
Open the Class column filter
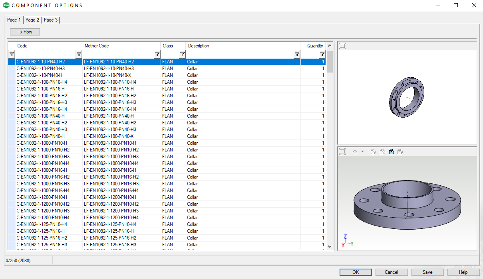click(x=182, y=54)
